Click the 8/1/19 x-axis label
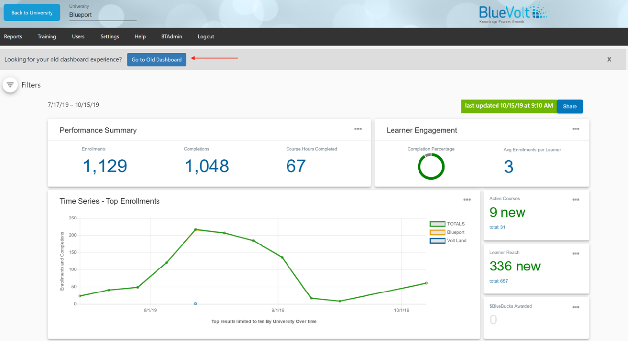The height and width of the screenshot is (341, 628). (x=150, y=310)
